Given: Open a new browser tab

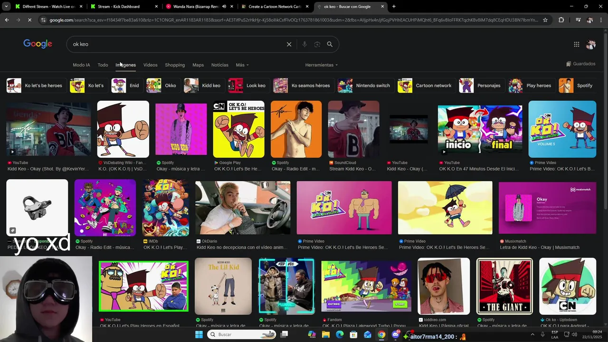Looking at the screenshot, I should pyautogui.click(x=394, y=7).
